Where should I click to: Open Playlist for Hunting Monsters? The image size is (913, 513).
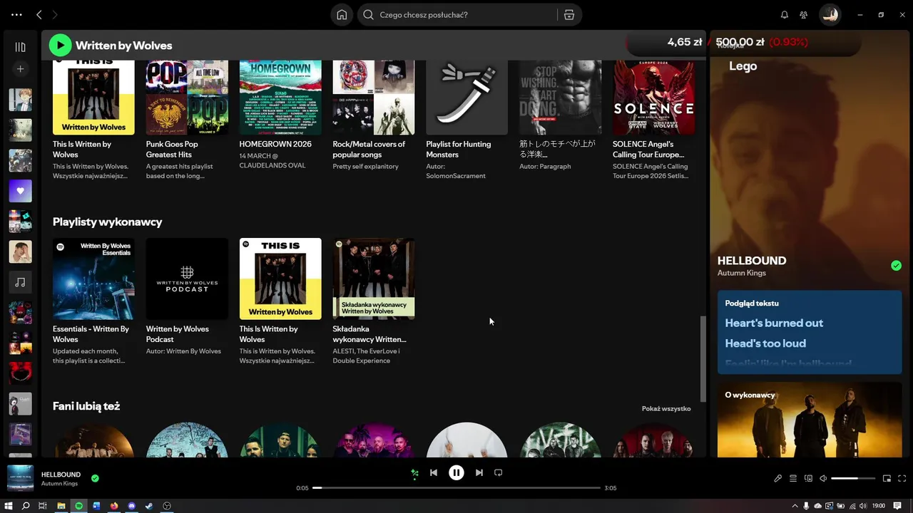[467, 120]
